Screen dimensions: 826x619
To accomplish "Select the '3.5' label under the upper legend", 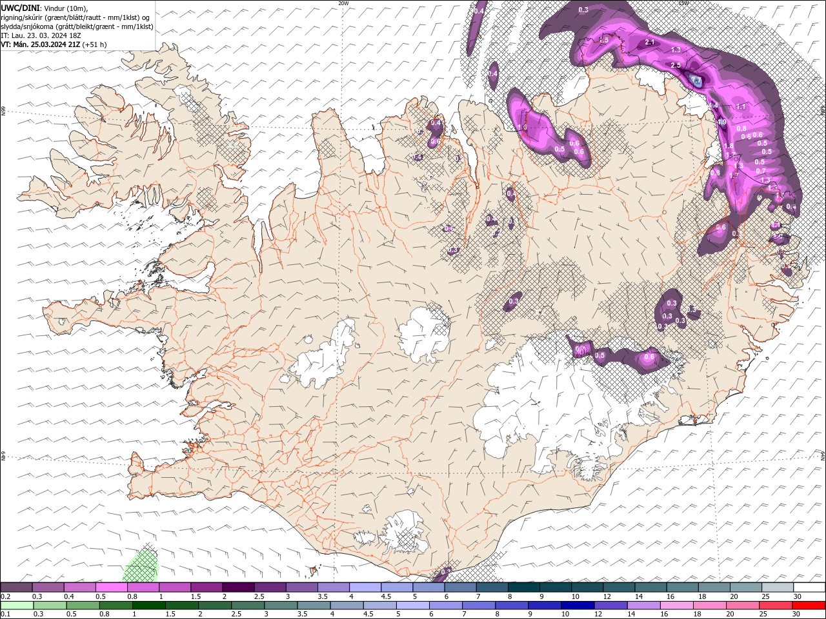I will pyautogui.click(x=323, y=596).
